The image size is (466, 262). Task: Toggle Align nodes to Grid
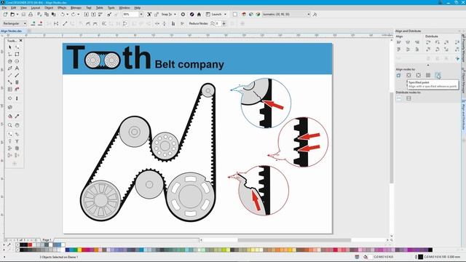tap(428, 75)
